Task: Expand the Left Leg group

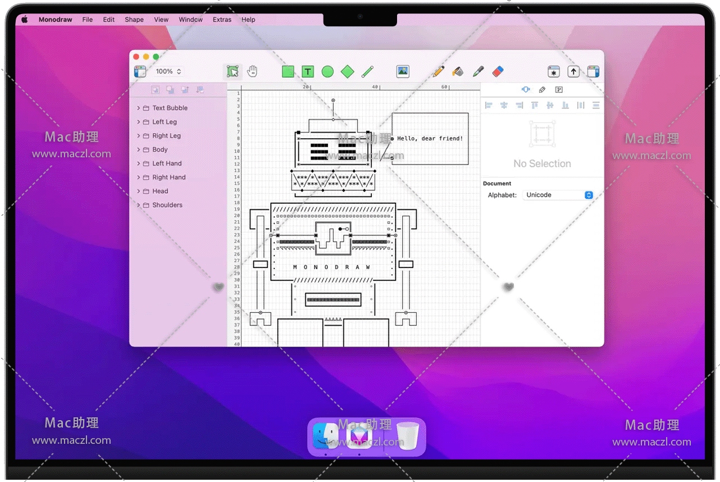Action: pyautogui.click(x=139, y=122)
